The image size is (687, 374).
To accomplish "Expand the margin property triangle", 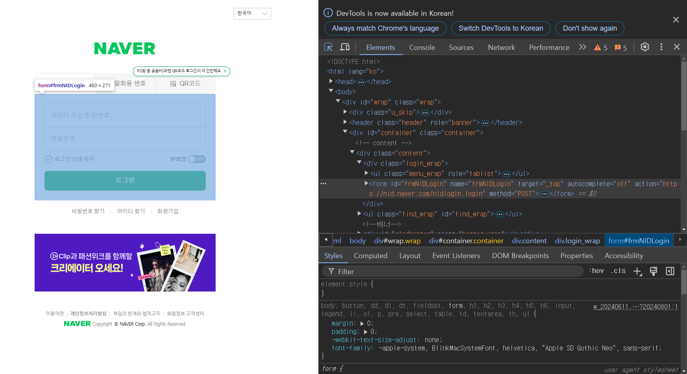I will (x=362, y=324).
